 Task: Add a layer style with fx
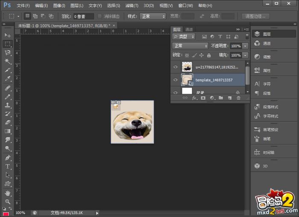[x=194, y=98]
